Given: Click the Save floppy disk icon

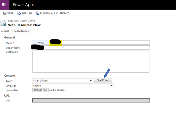Looking at the screenshot, I should [x=5, y=13].
